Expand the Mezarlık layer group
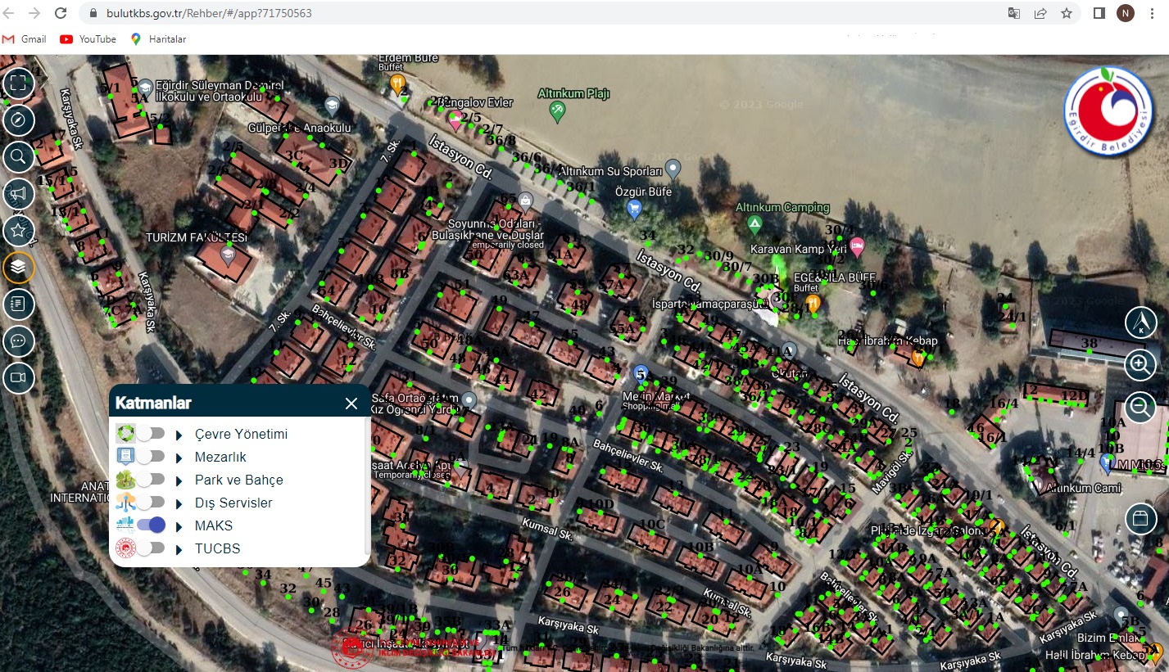Image resolution: width=1169 pixels, height=672 pixels. [179, 458]
